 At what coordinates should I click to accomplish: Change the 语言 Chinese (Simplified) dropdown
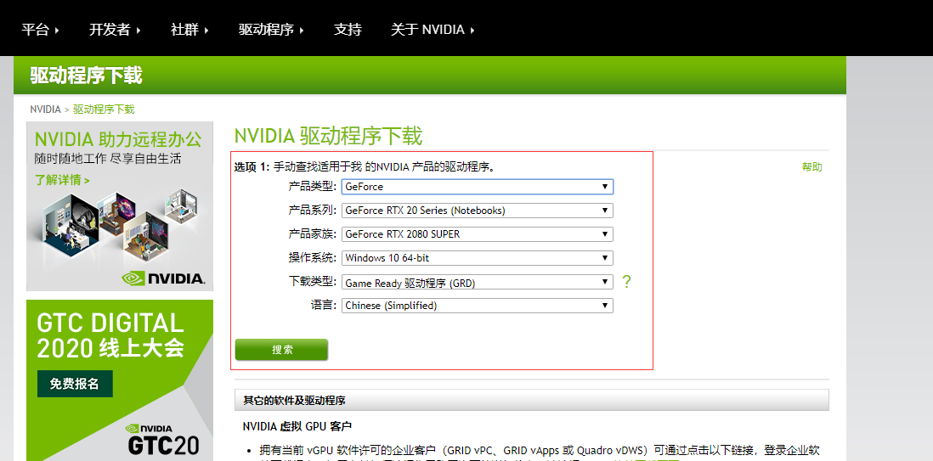click(x=477, y=306)
